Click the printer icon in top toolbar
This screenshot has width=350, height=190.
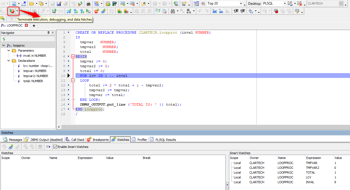[88, 4]
